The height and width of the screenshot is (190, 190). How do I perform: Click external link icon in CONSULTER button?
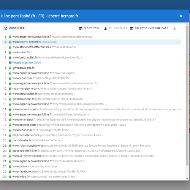(x=6, y=28)
